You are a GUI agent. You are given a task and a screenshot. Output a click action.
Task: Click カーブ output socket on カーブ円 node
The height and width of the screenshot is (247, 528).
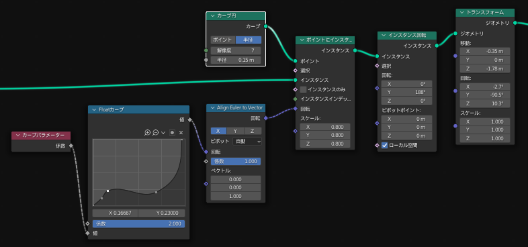point(266,26)
